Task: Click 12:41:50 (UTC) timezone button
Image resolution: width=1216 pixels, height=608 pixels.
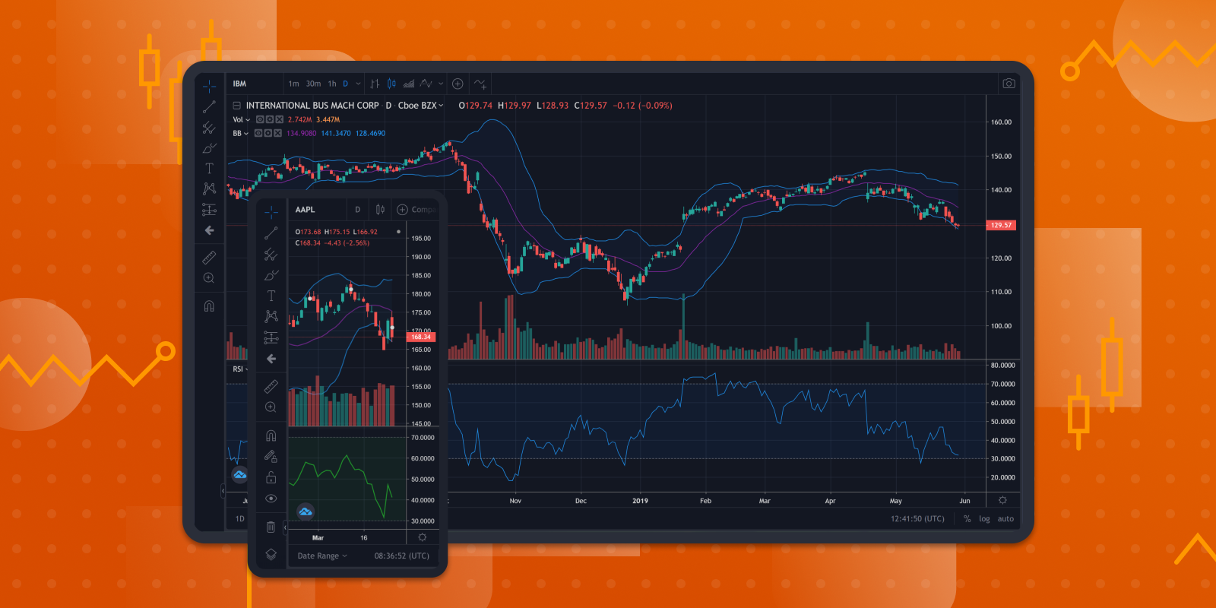Action: 917,519
